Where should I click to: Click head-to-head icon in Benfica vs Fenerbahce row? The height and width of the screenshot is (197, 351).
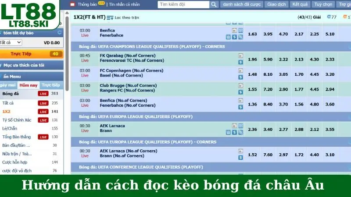point(240,37)
